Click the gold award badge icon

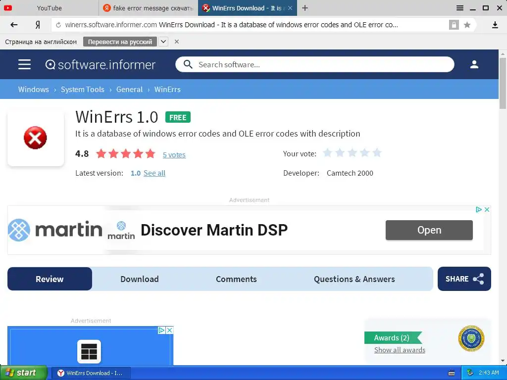471,338
